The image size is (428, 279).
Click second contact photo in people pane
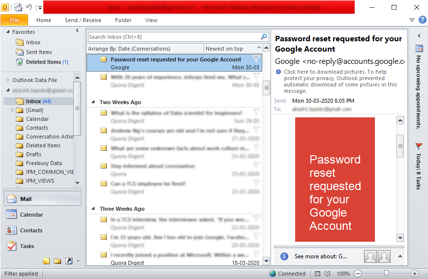tap(384, 256)
